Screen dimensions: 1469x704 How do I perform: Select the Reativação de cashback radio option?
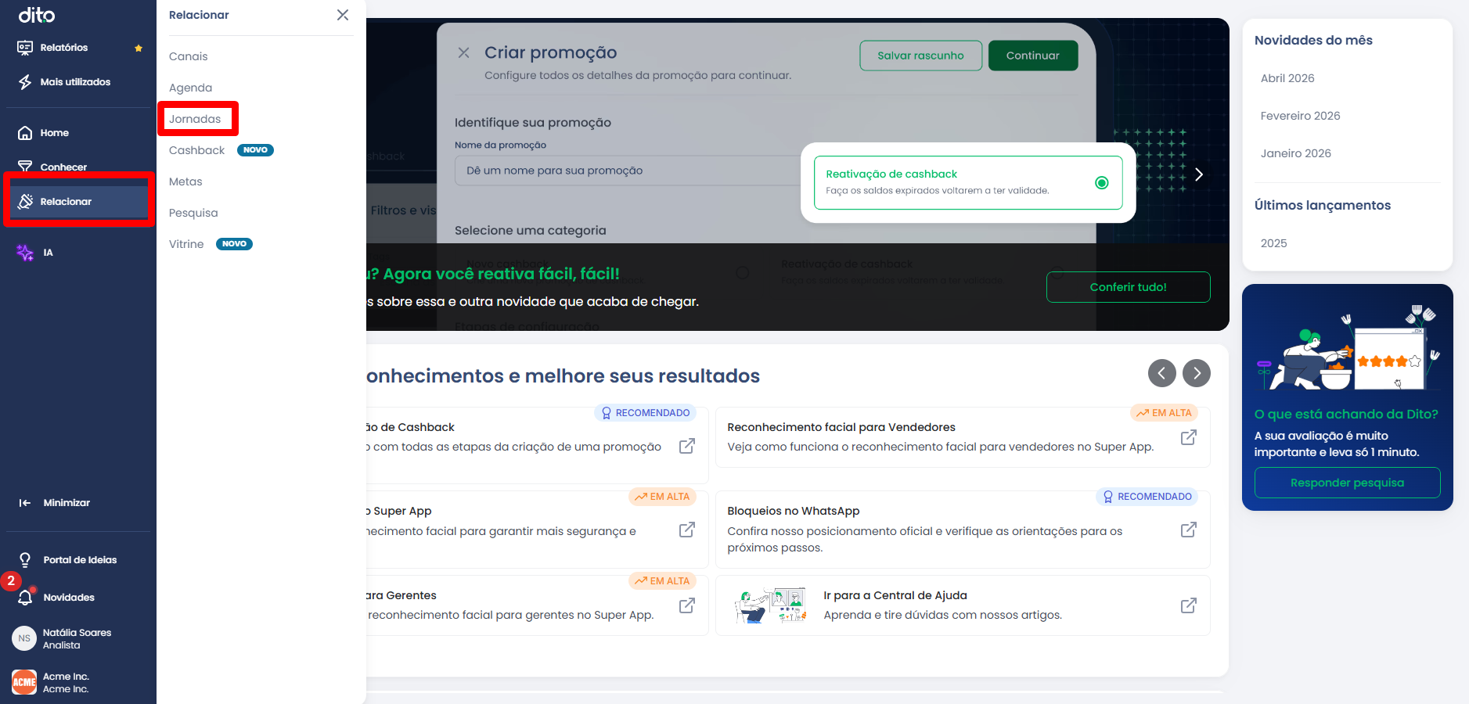(x=1101, y=183)
